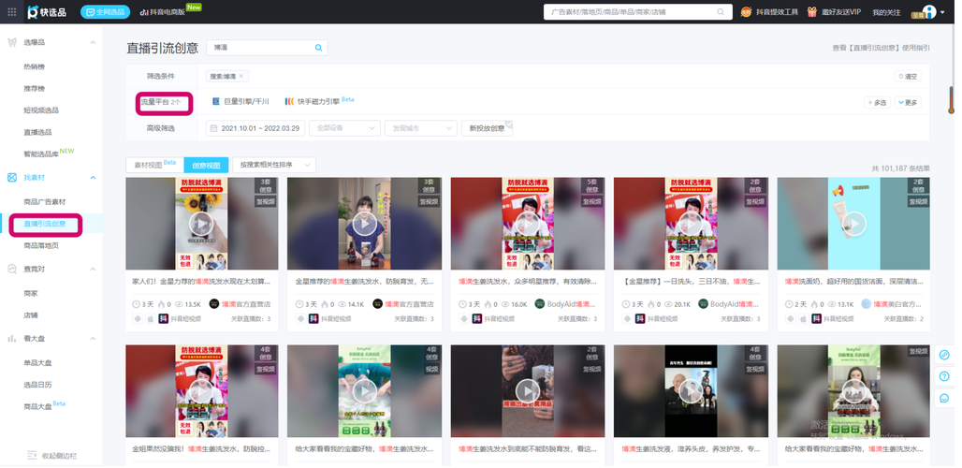Open the apps grid icon at top-left
Image resolution: width=962 pixels, height=468 pixels.
(x=11, y=11)
